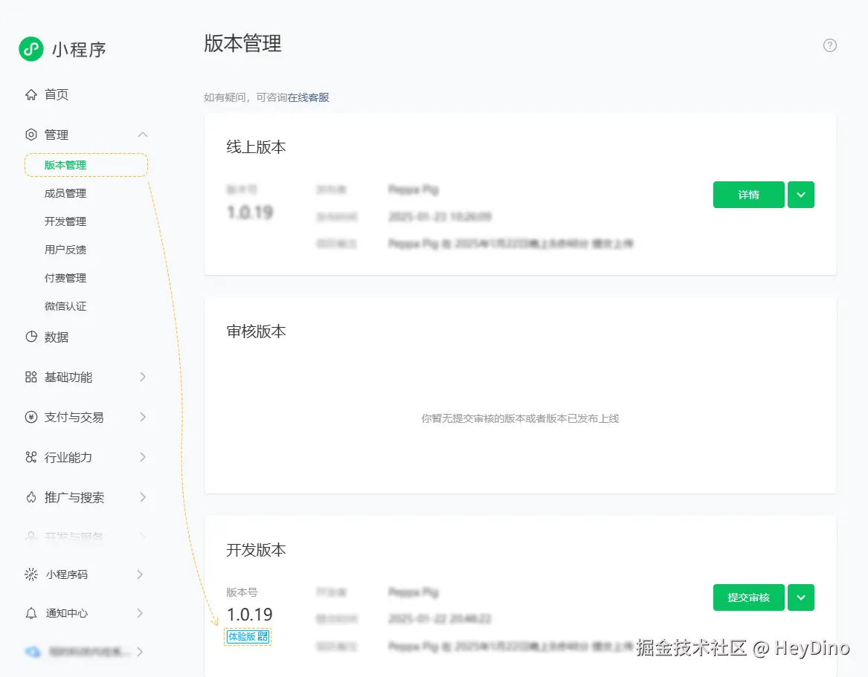Viewport: 868px width, 677px height.
Task: Click the 小程序 platform logo icon
Action: point(30,48)
